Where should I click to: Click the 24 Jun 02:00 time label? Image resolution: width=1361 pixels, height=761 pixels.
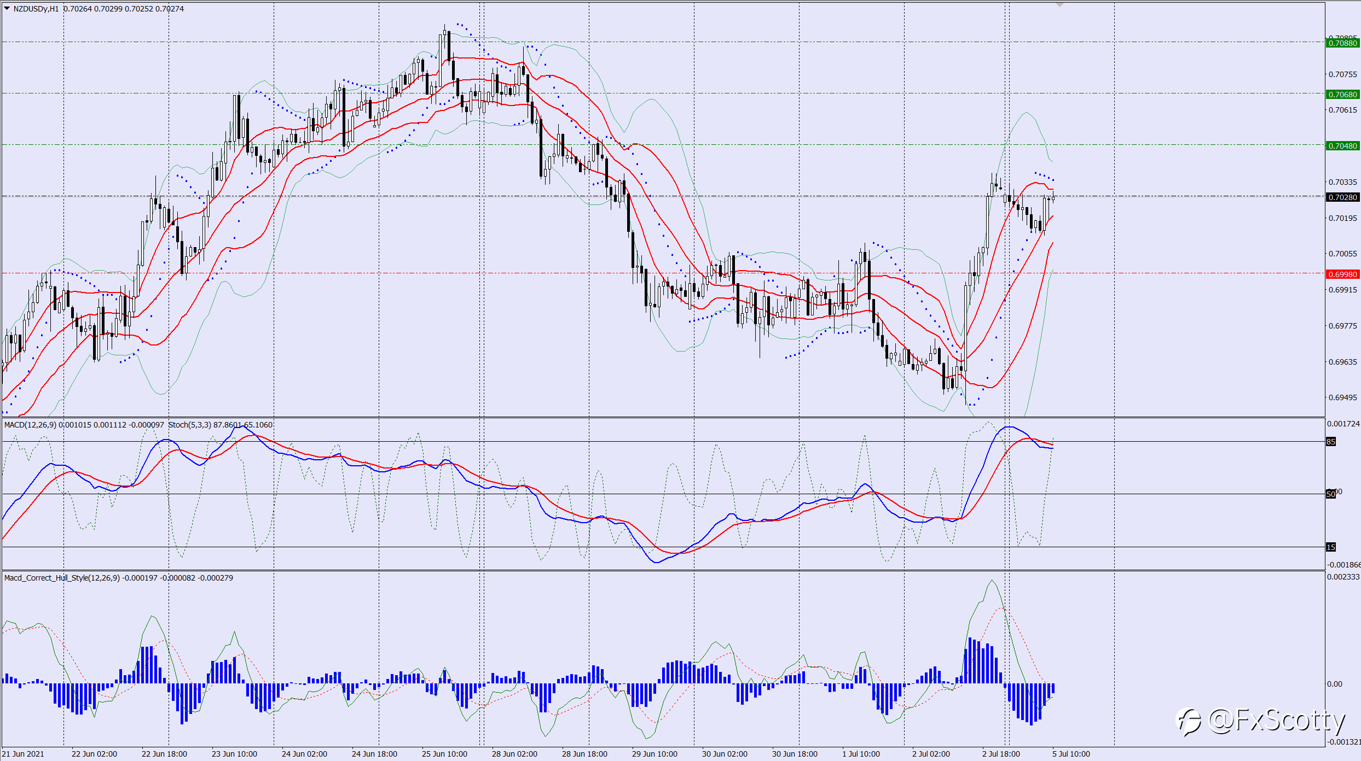[x=304, y=754]
